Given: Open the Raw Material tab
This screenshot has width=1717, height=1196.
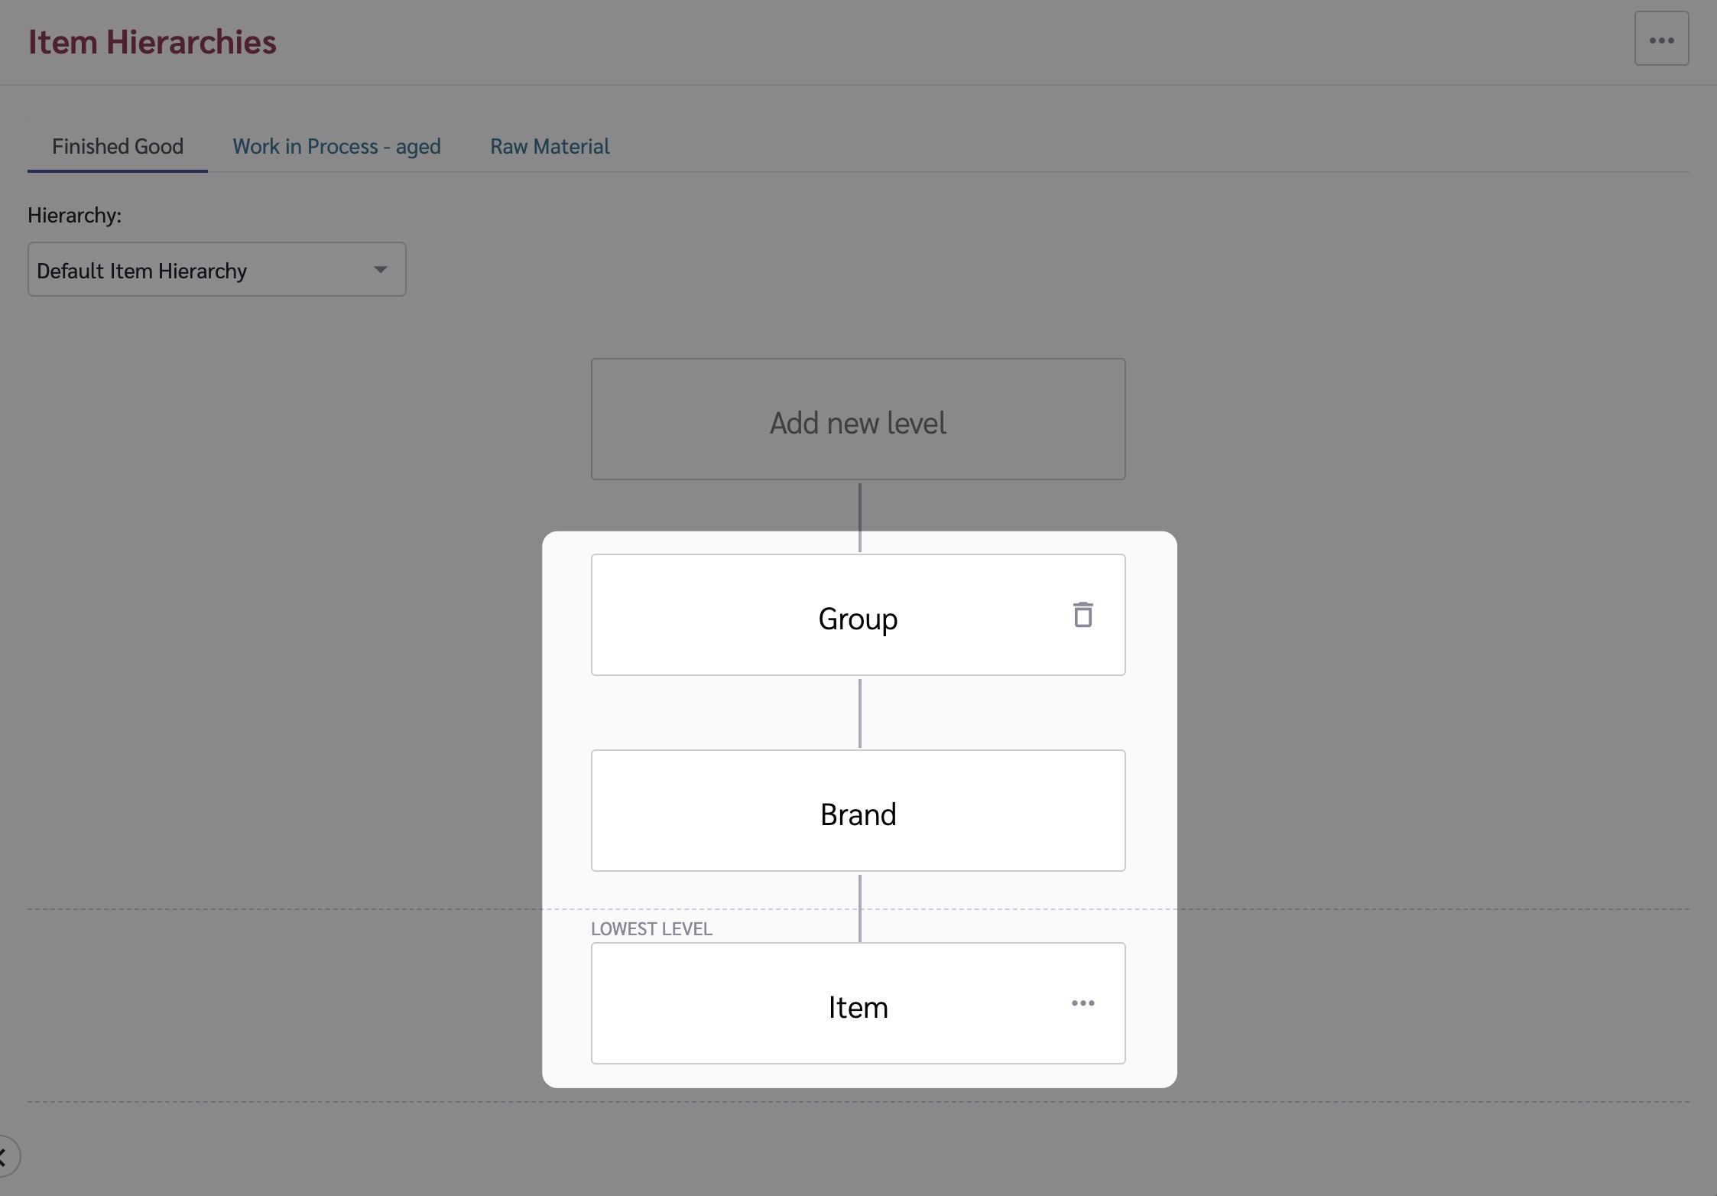Looking at the screenshot, I should click(550, 146).
